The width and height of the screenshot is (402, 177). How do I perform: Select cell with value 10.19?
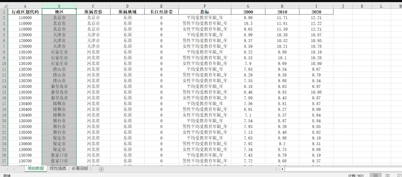316,52
